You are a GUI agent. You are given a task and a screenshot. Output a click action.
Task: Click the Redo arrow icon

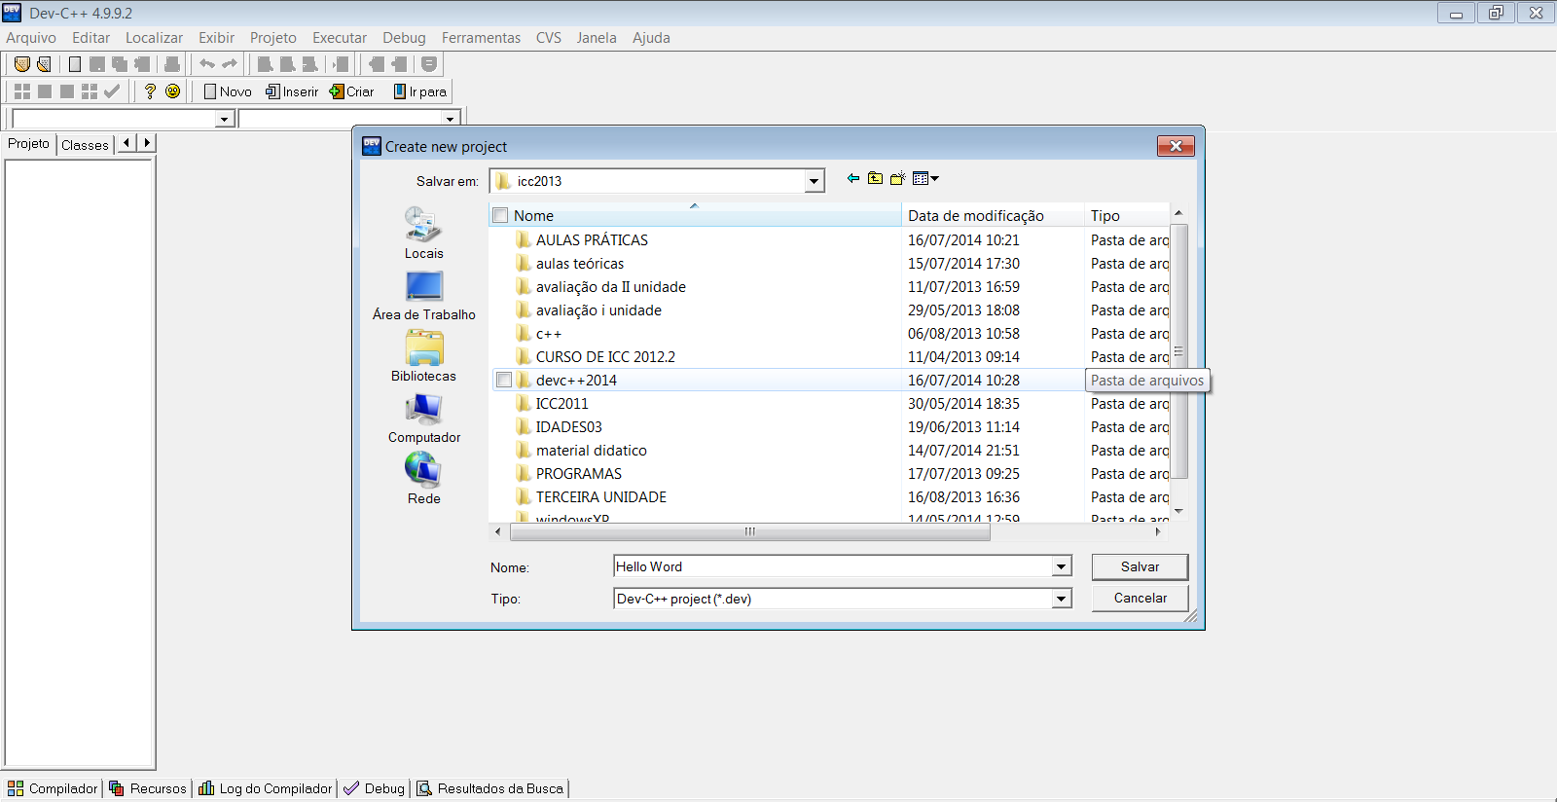pyautogui.click(x=230, y=64)
